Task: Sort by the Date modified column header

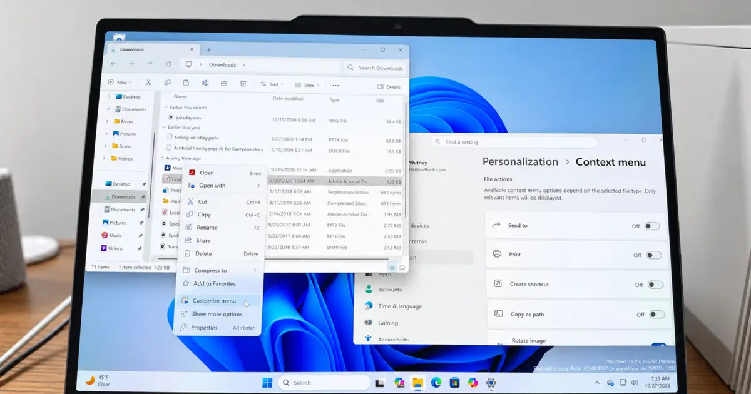Action: [x=288, y=99]
